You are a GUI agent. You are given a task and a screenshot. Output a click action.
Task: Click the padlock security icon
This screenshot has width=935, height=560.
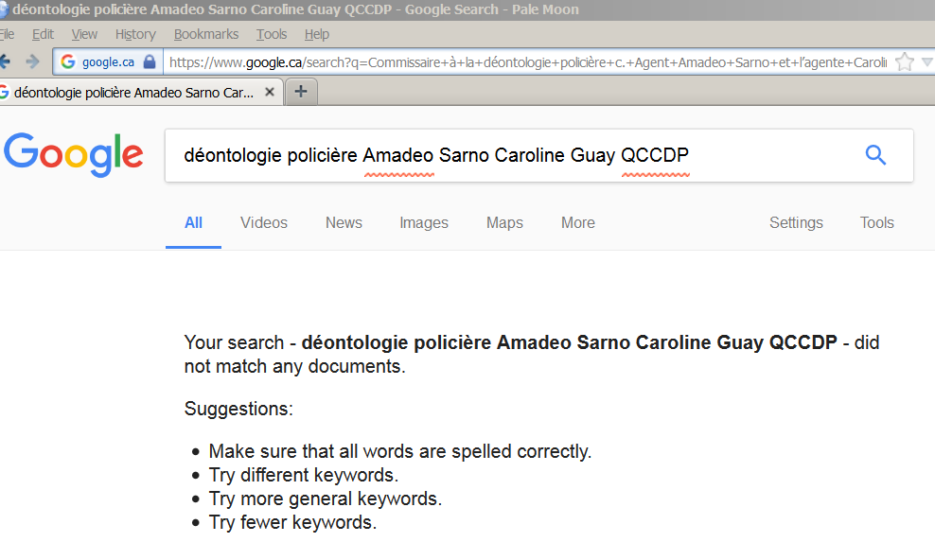click(x=150, y=62)
